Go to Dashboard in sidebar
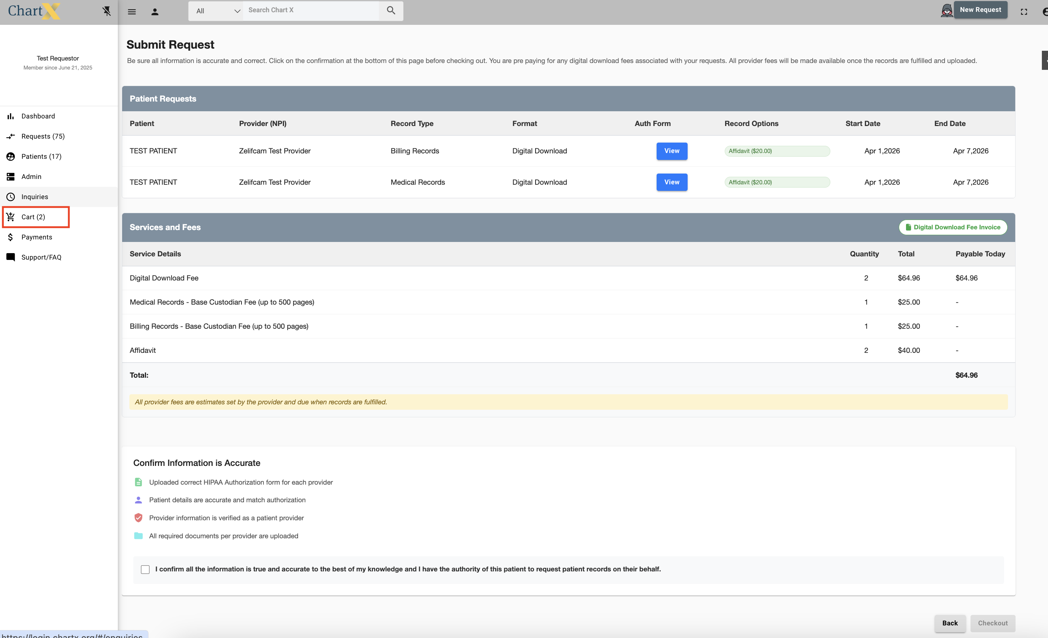Image resolution: width=1048 pixels, height=638 pixels. (x=38, y=116)
